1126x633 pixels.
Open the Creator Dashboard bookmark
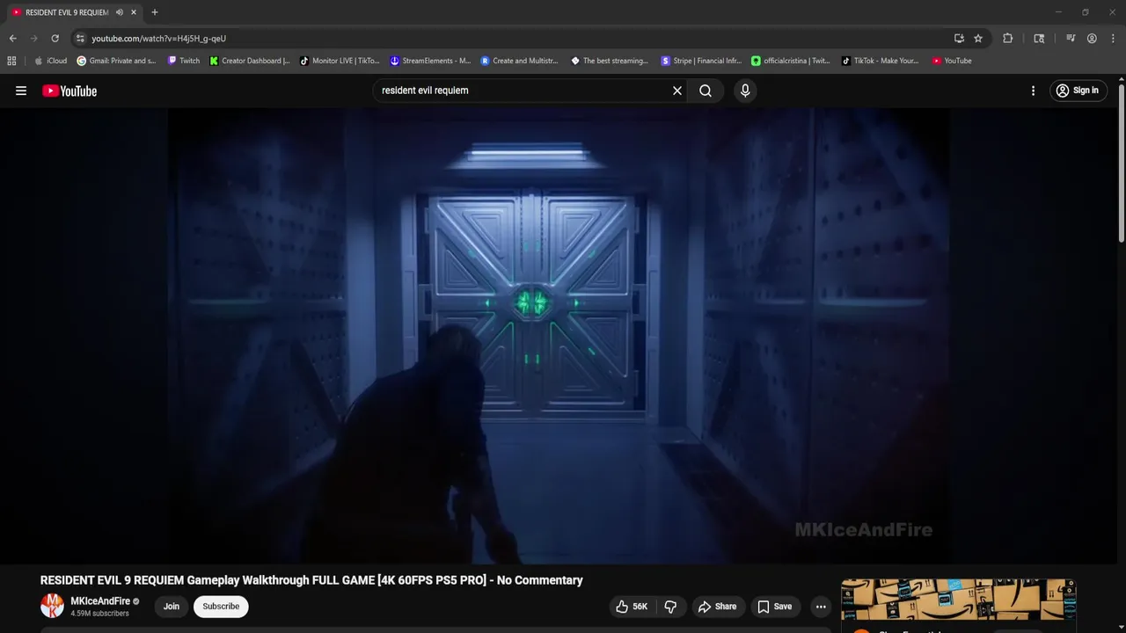[250, 61]
